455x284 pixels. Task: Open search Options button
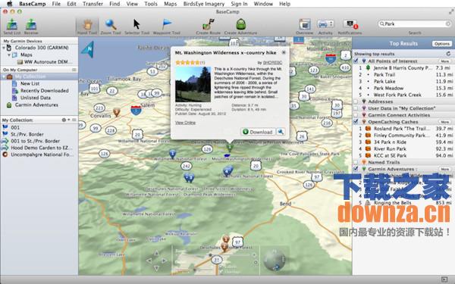click(x=442, y=44)
